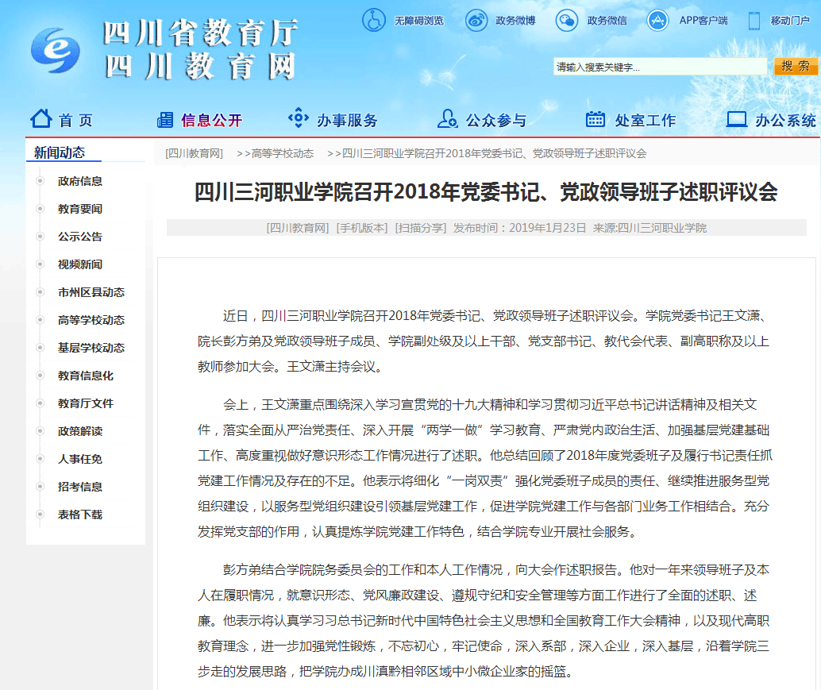Click the 公众参与 person icon
This screenshot has width=821, height=690.
(448, 119)
